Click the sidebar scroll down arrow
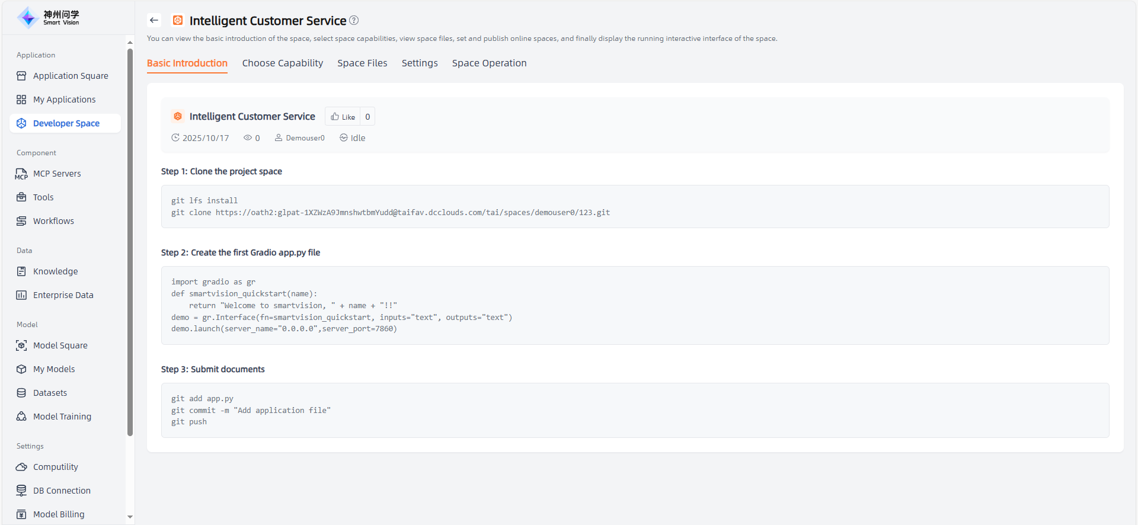Screen dimensions: 1138x525 coord(130,517)
